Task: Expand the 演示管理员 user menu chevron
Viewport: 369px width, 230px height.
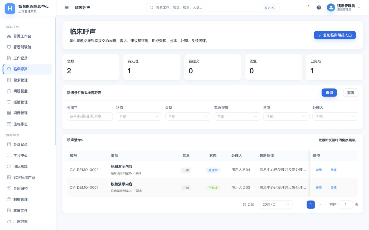Action: 359,8
